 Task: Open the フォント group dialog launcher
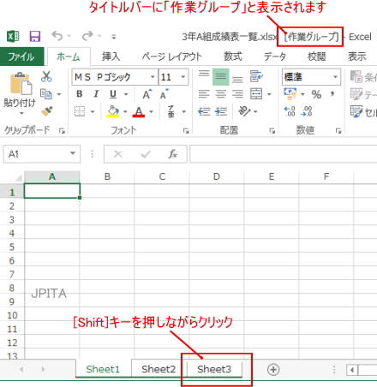click(186, 131)
